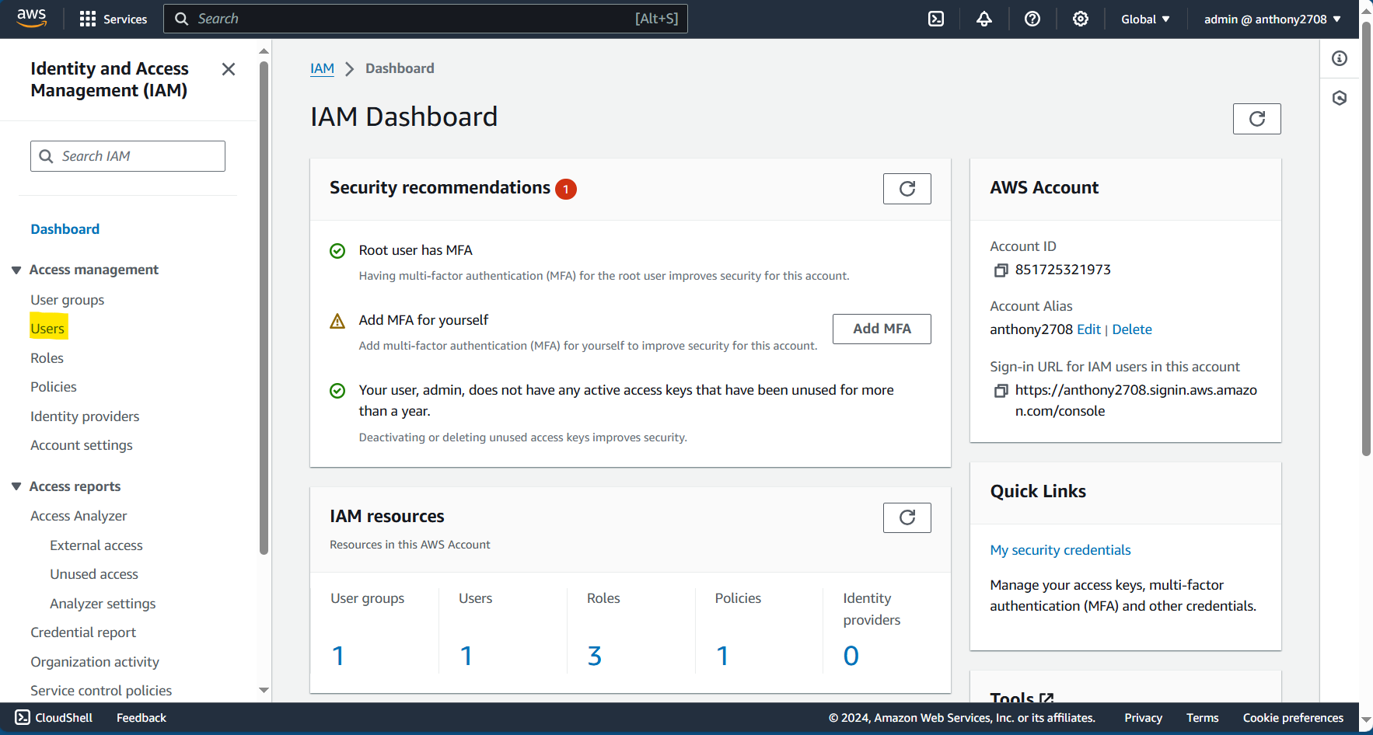The image size is (1373, 735).
Task: Click the red security recommendations count badge
Action: point(566,189)
